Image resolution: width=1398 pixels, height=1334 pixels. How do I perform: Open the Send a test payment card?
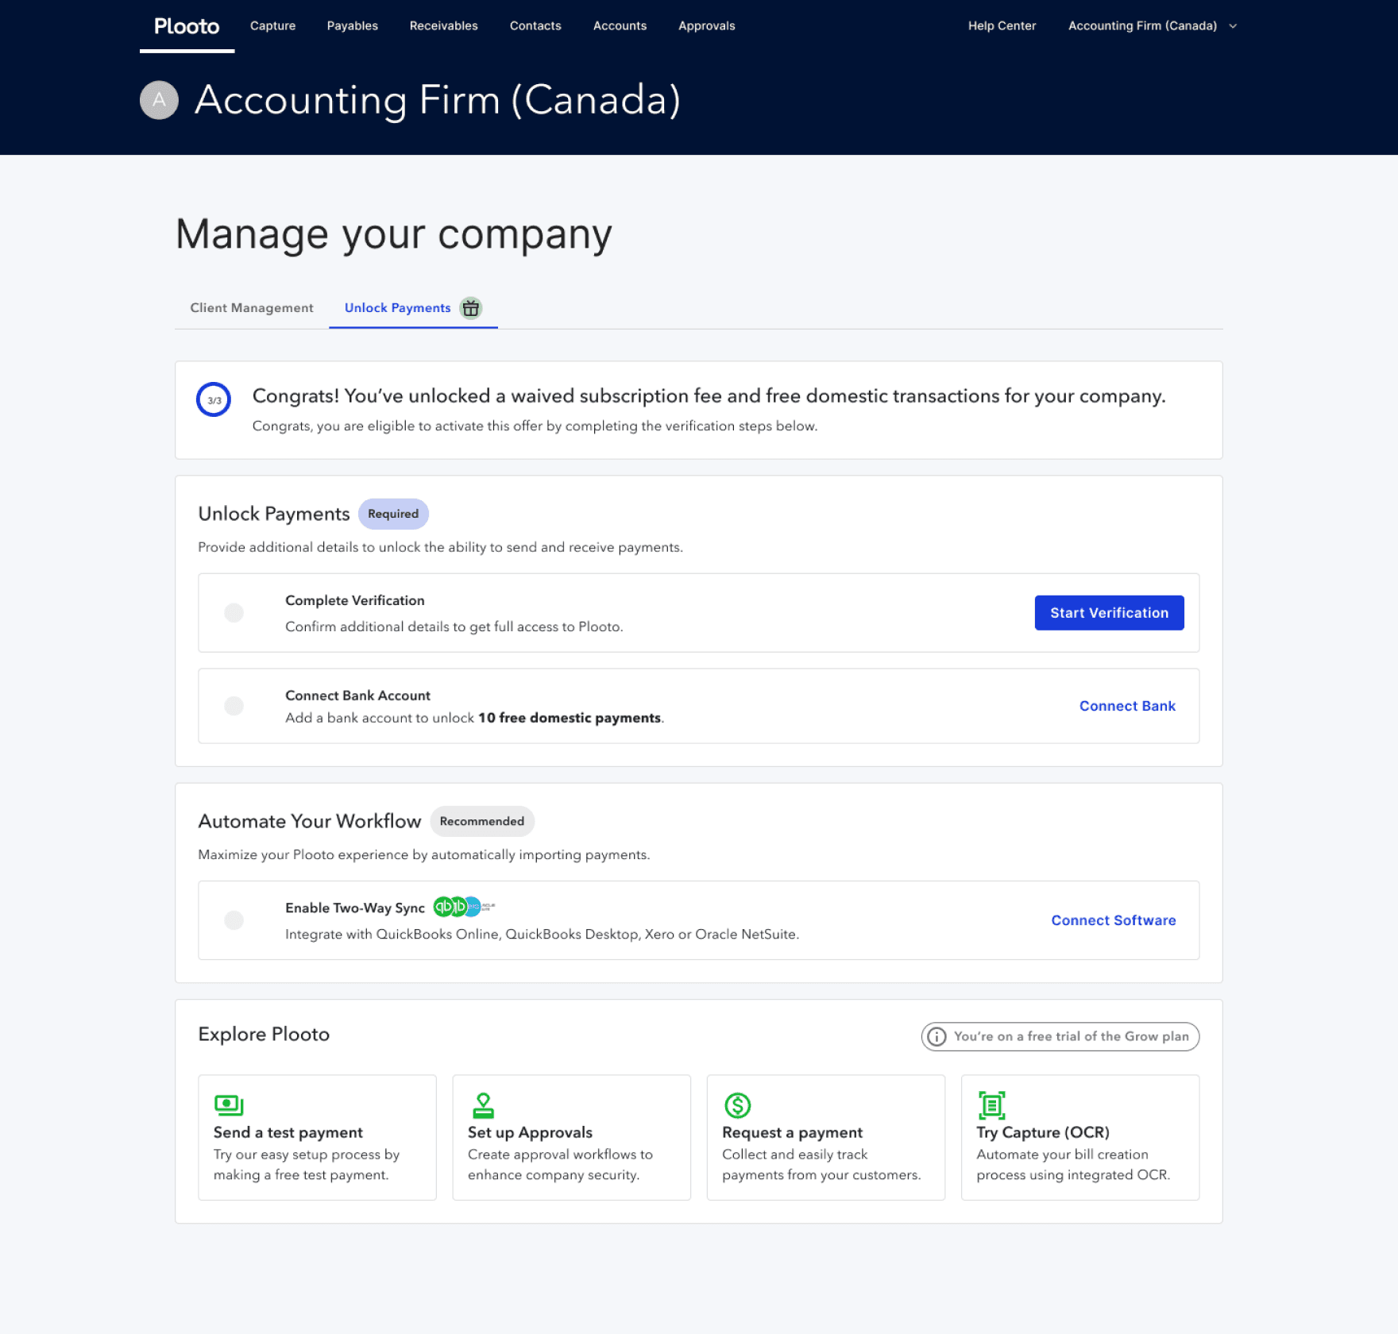click(x=317, y=1137)
